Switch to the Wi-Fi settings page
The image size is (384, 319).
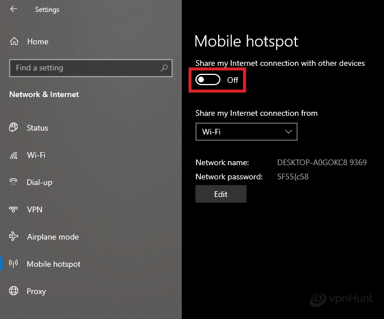coord(36,155)
